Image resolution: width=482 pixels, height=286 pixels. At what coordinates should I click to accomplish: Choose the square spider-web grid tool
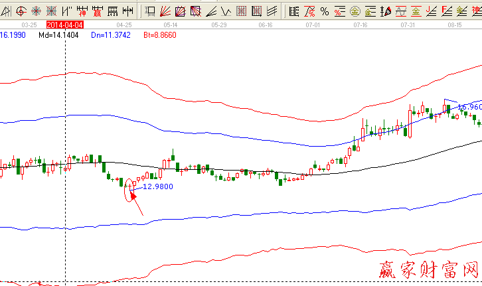tap(52, 11)
